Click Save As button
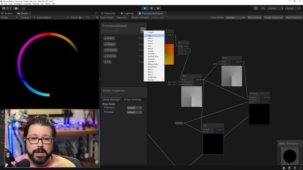Screen dimensions: 303x170 tap(122, 17)
